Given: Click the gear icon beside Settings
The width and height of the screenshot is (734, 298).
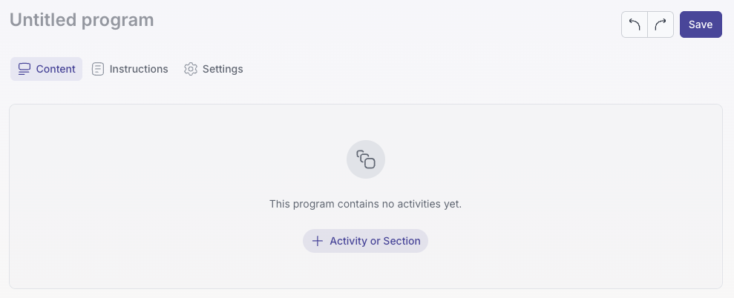Looking at the screenshot, I should pyautogui.click(x=191, y=69).
